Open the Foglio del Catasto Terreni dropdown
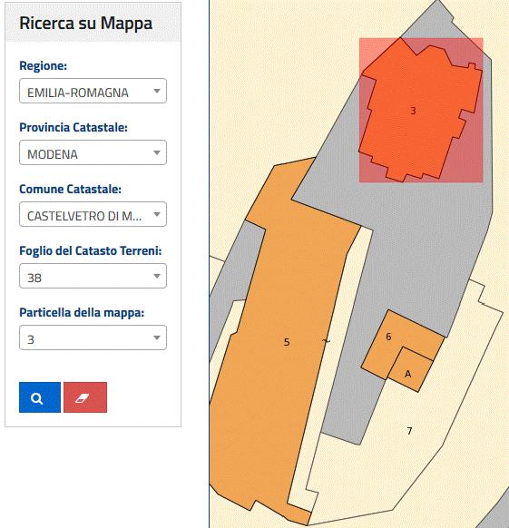 tap(93, 276)
